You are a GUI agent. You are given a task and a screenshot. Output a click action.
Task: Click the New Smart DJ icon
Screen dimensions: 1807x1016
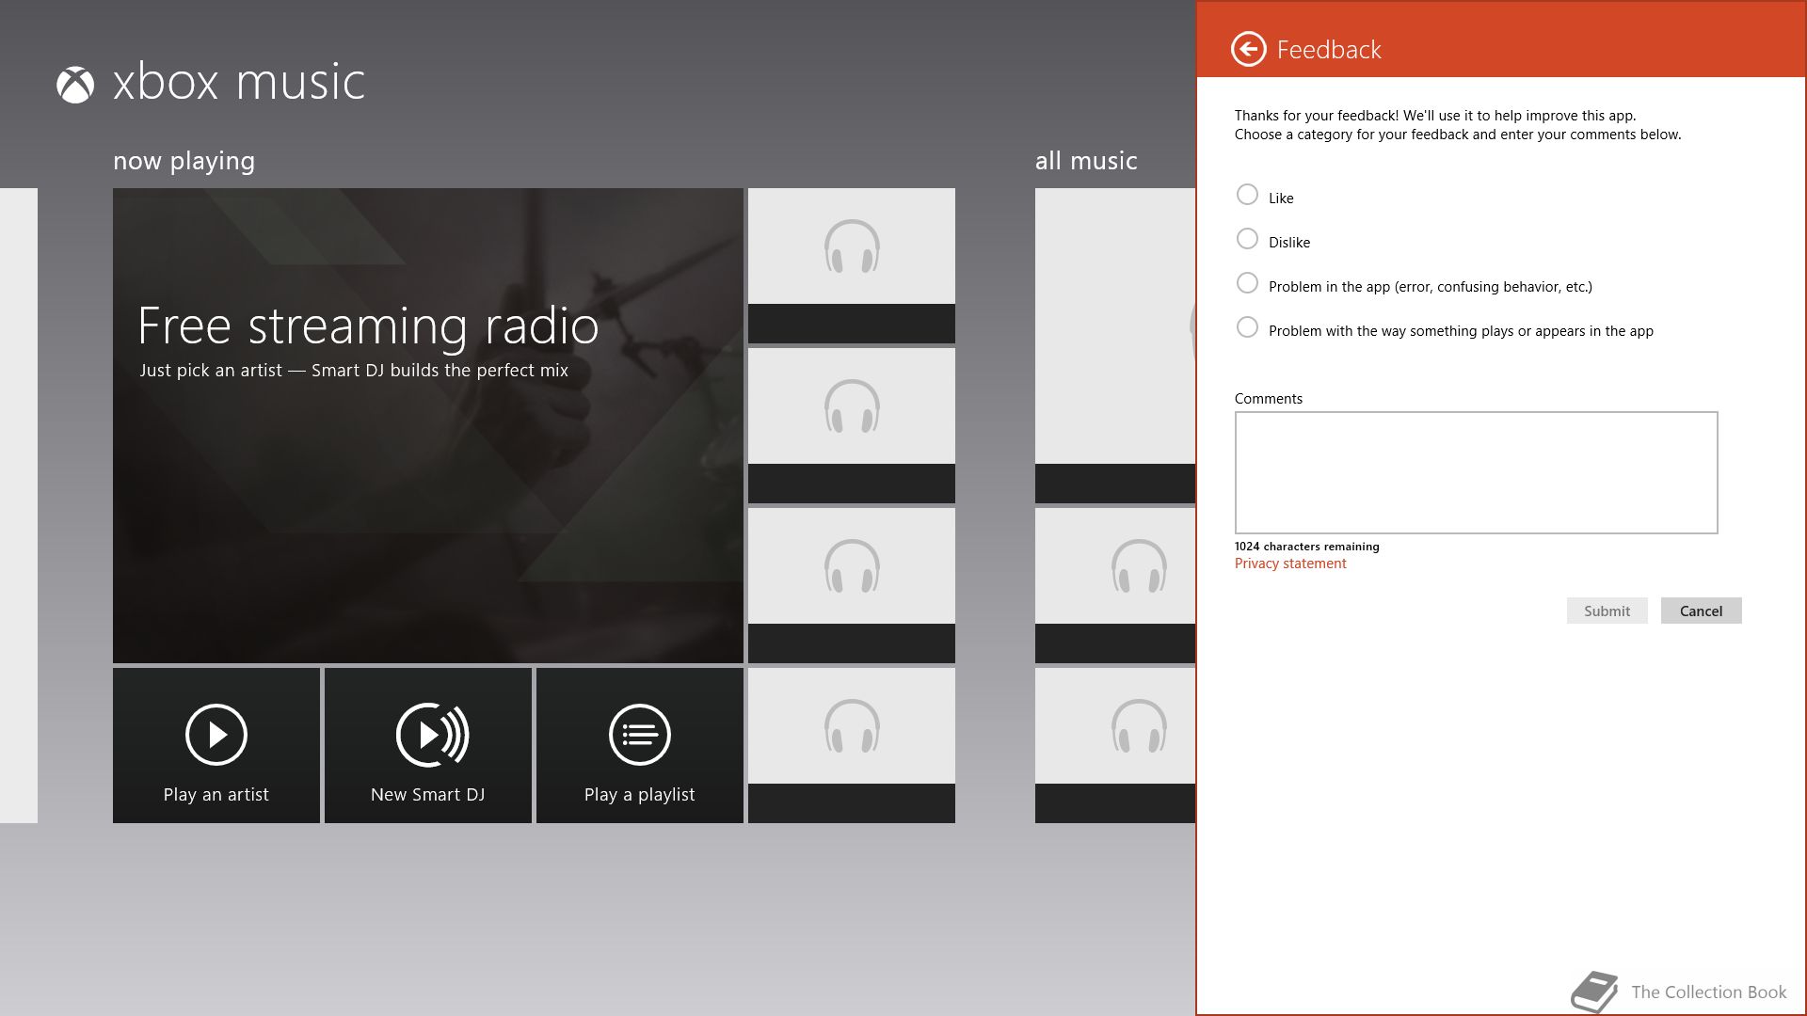click(x=431, y=735)
